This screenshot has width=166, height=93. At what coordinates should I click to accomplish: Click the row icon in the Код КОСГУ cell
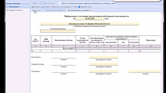[x=32, y=51]
